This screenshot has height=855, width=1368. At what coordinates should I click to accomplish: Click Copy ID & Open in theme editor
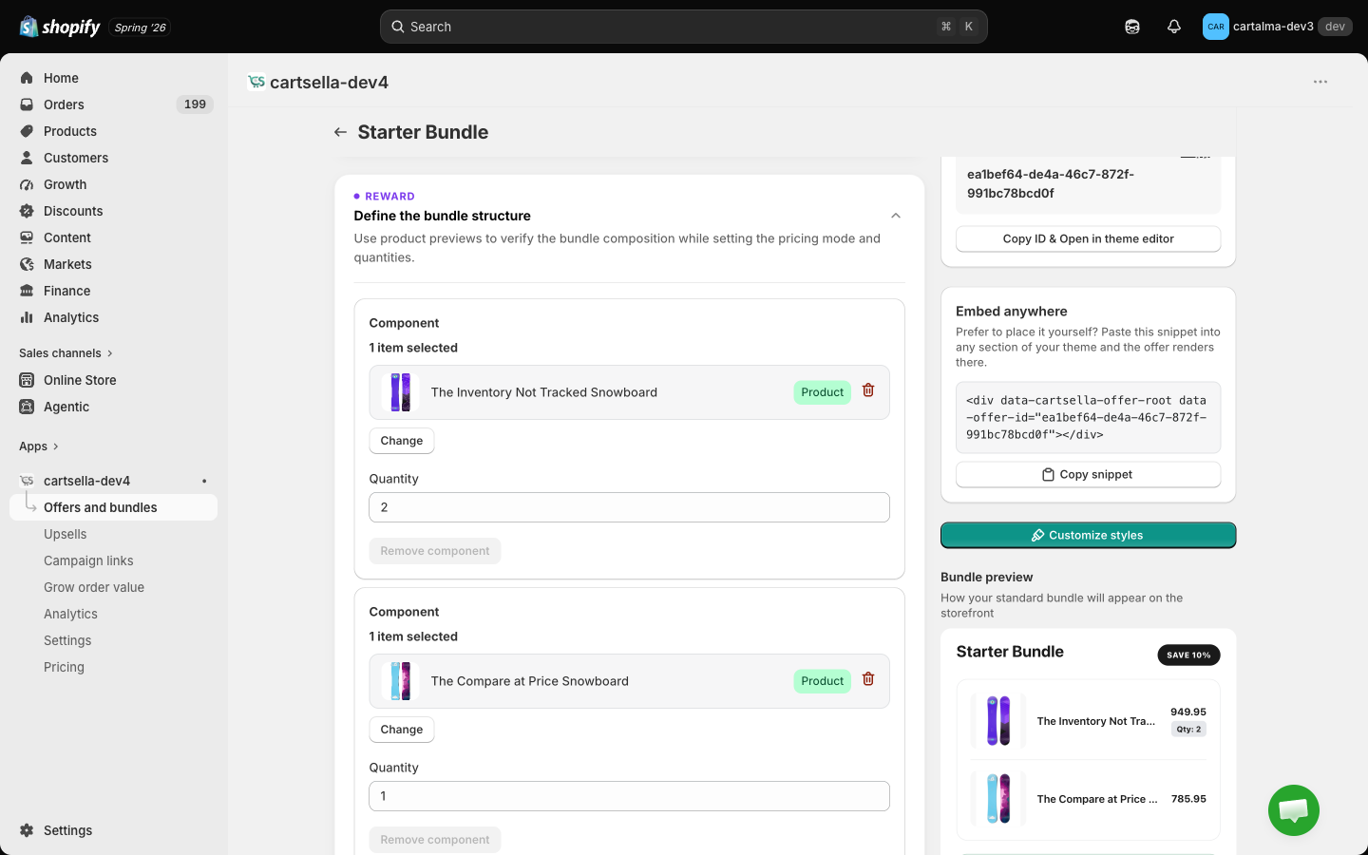point(1089,238)
